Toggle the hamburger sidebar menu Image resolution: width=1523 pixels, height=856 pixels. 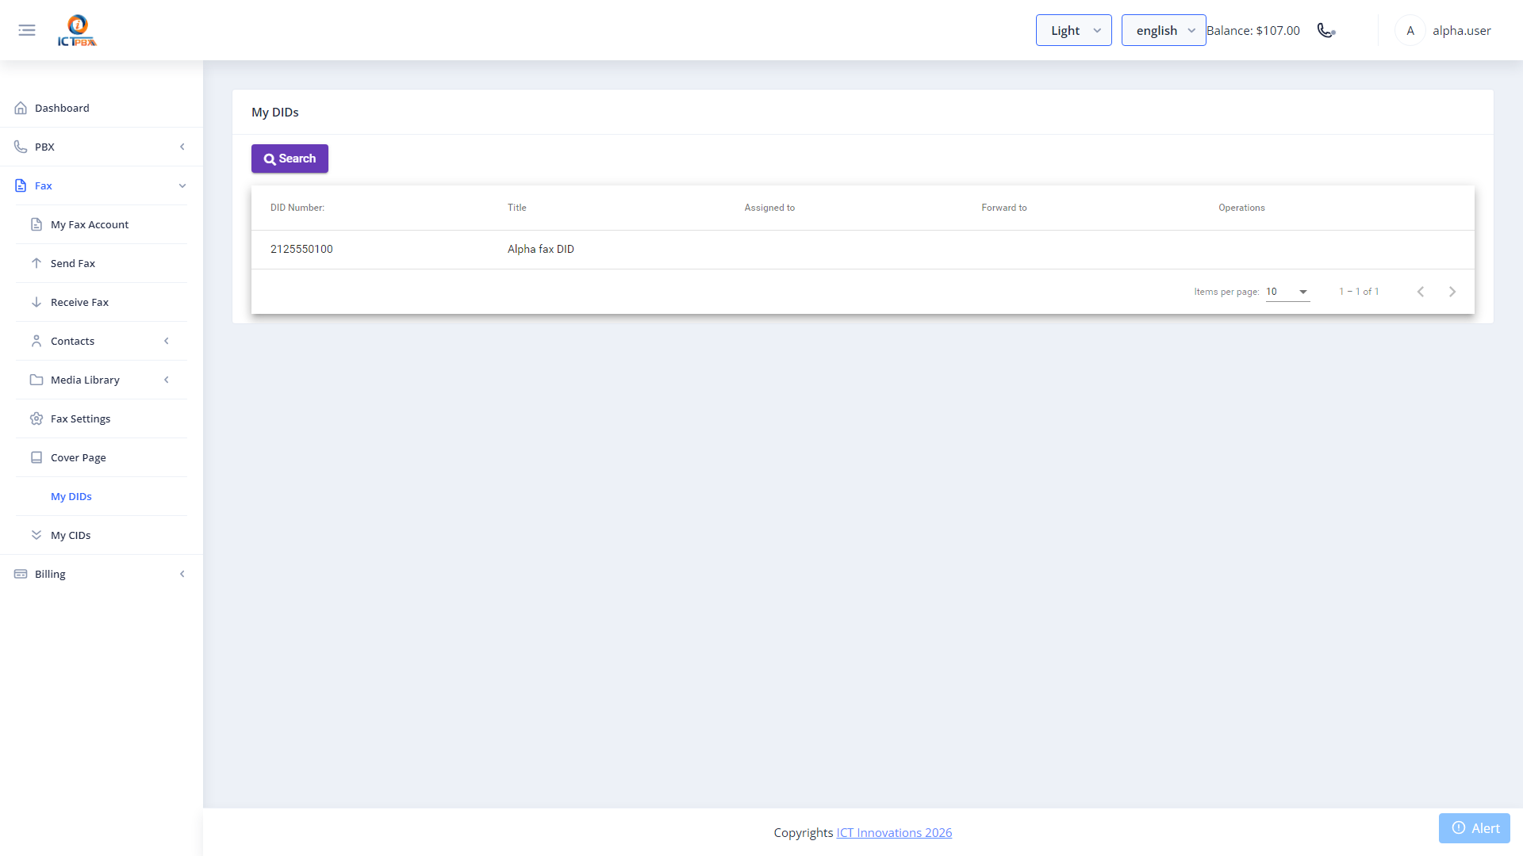coord(27,30)
